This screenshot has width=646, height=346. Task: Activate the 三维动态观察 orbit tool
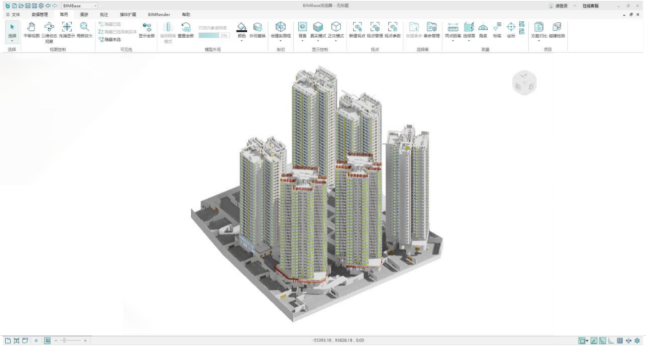pos(49,29)
